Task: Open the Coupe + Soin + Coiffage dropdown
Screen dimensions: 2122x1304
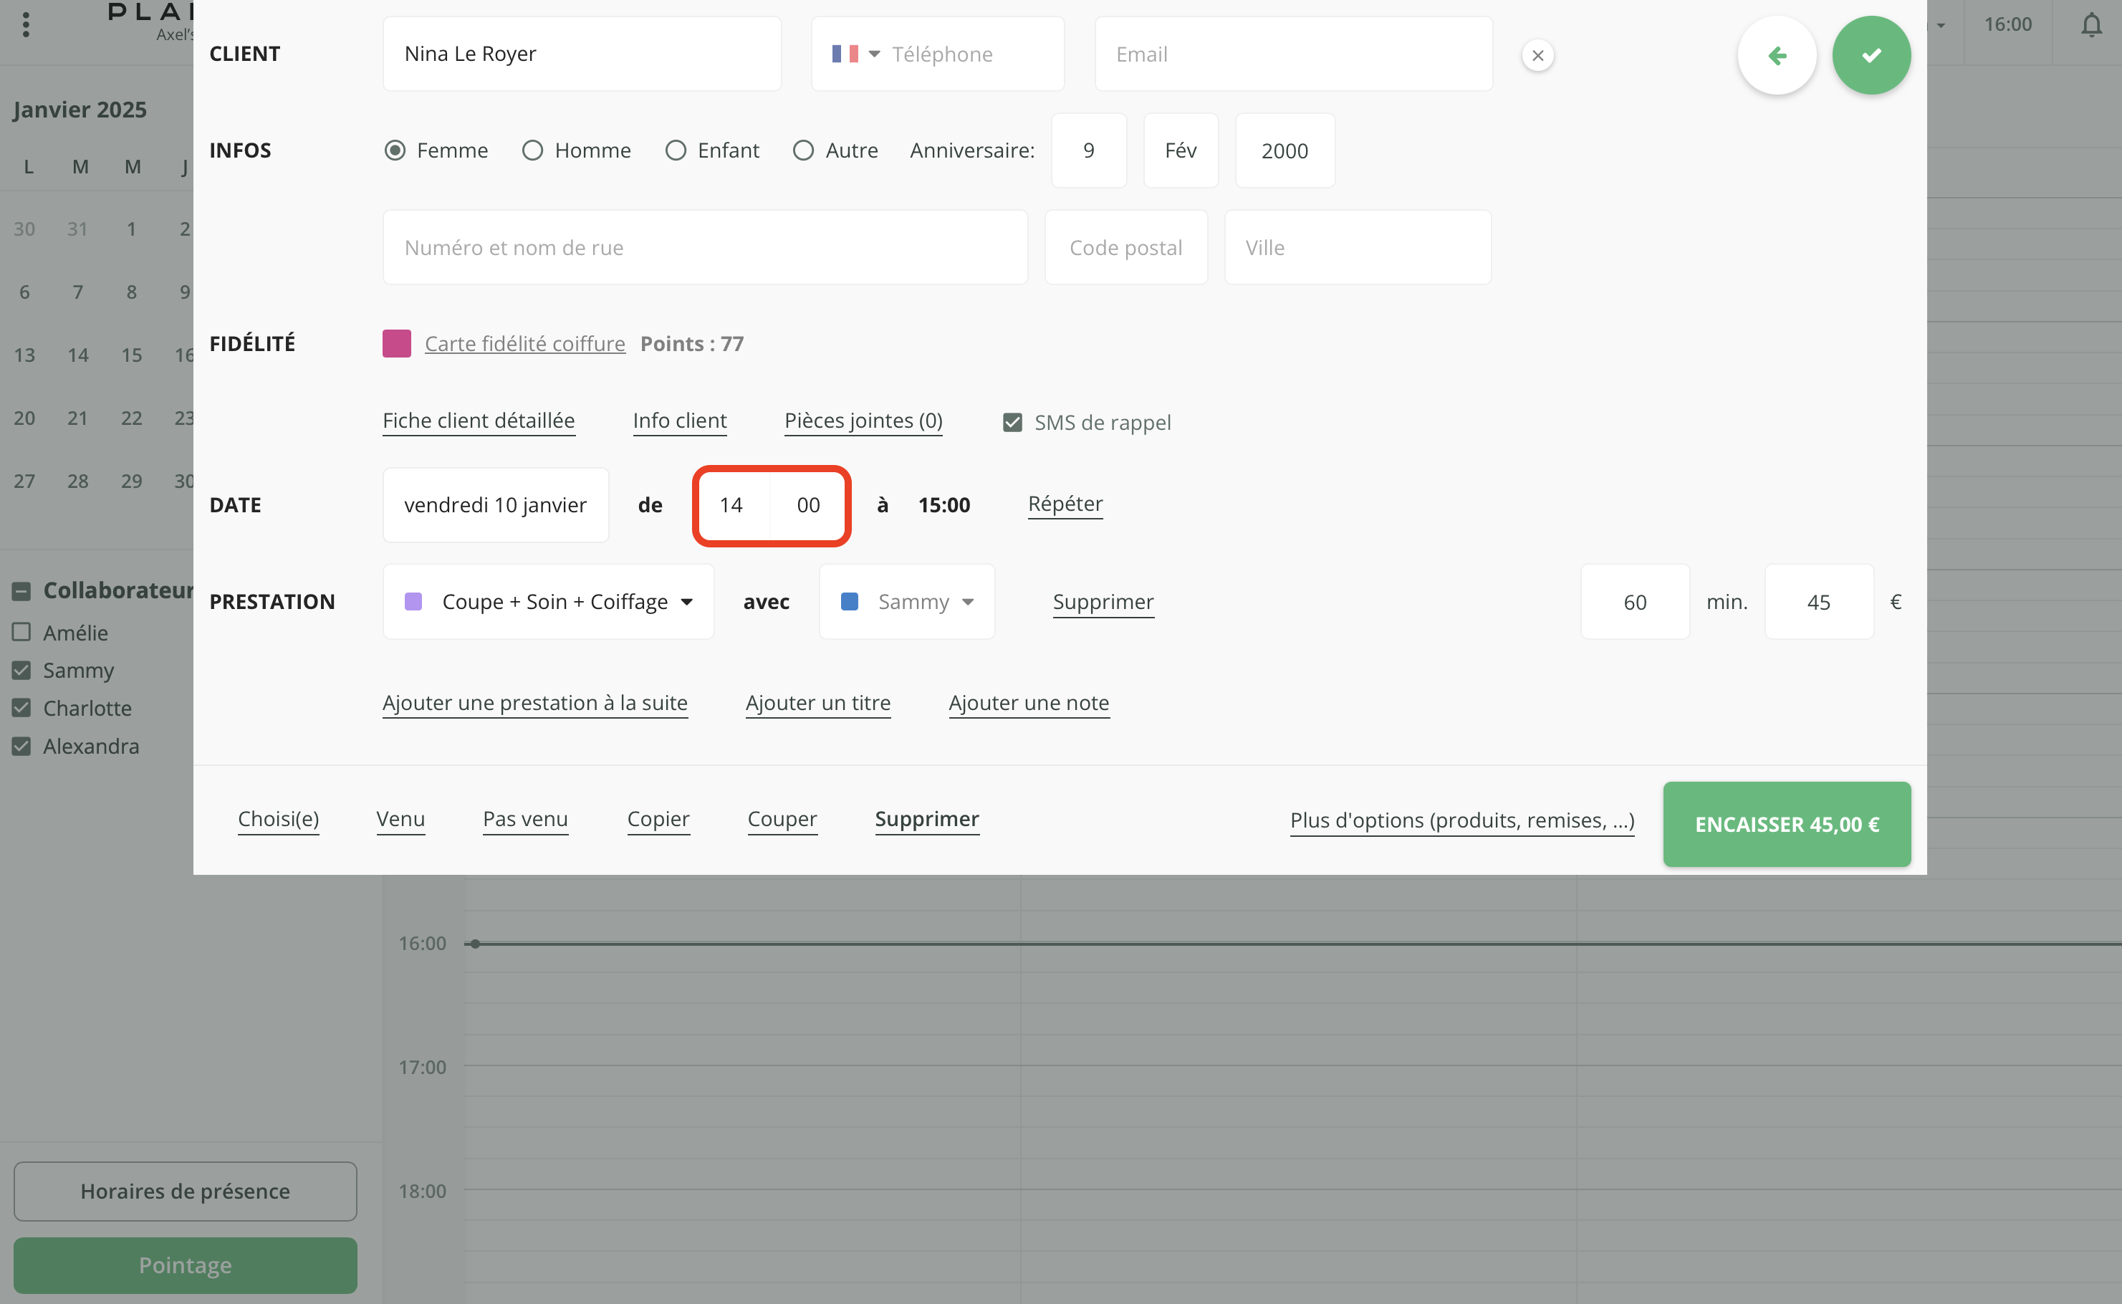Action: [x=548, y=602]
